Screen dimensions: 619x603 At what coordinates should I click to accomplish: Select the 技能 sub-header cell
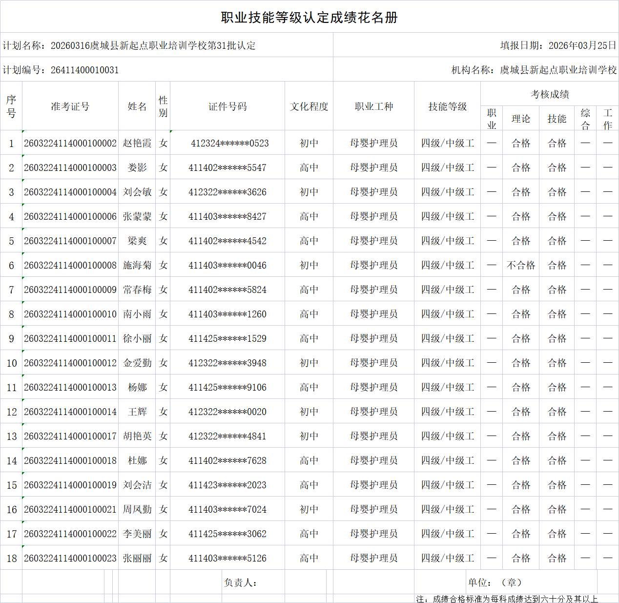click(x=557, y=118)
